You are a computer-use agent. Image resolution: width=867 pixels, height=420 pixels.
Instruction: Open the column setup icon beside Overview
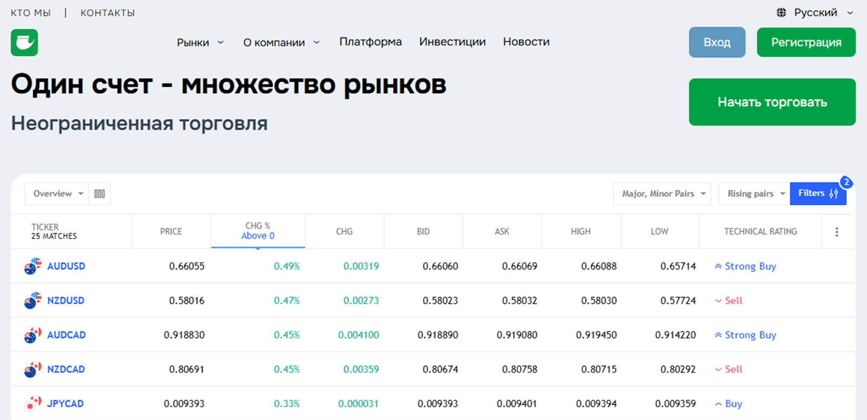pos(100,193)
